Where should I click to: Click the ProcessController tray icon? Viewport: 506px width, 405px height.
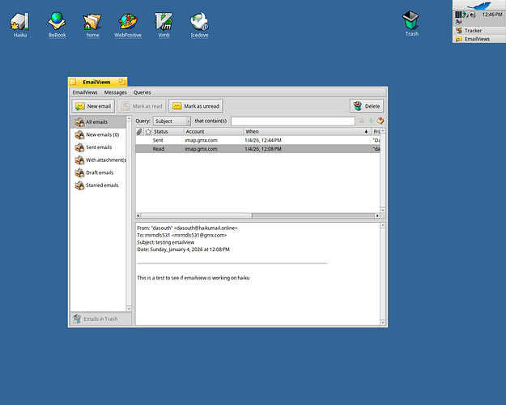tap(458, 15)
